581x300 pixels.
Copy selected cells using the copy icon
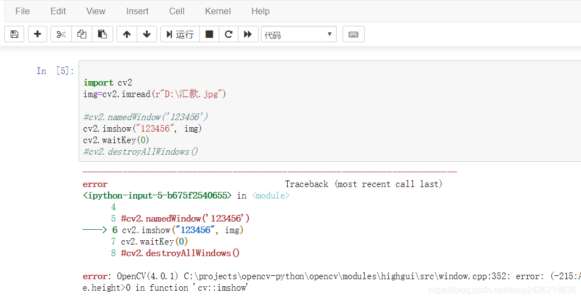click(x=82, y=34)
